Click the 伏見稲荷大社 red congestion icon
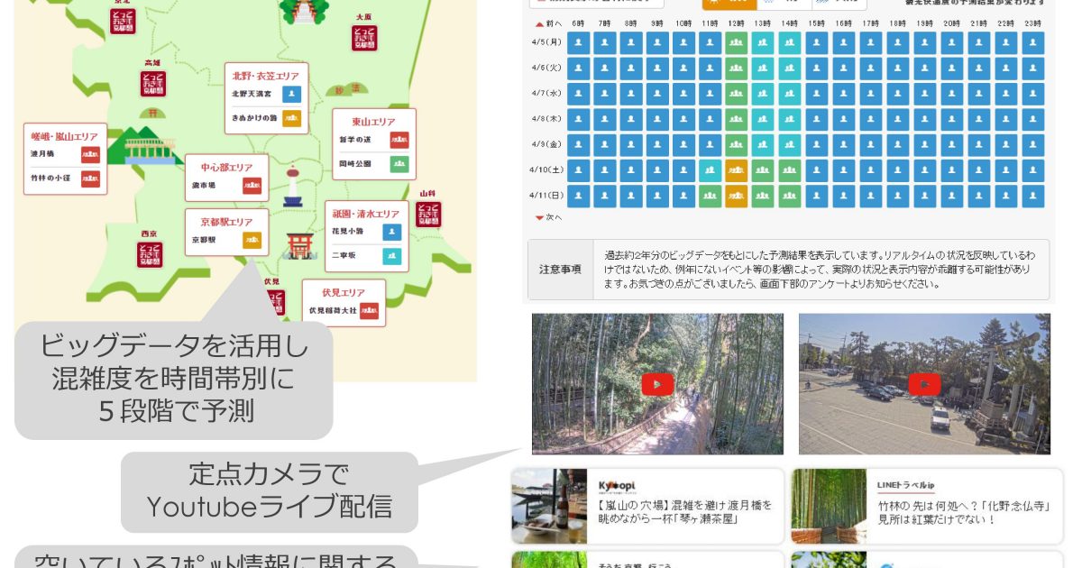The height and width of the screenshot is (568, 1082). (x=369, y=310)
